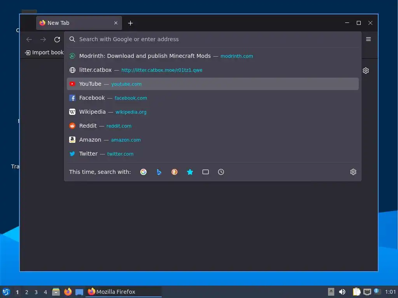Open the LXQt start menu

[6, 292]
